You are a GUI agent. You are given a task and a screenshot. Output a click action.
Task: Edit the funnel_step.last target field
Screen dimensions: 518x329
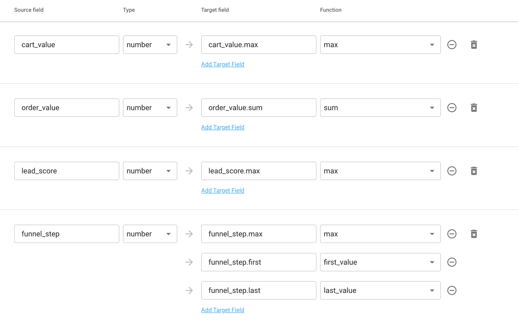[259, 290]
